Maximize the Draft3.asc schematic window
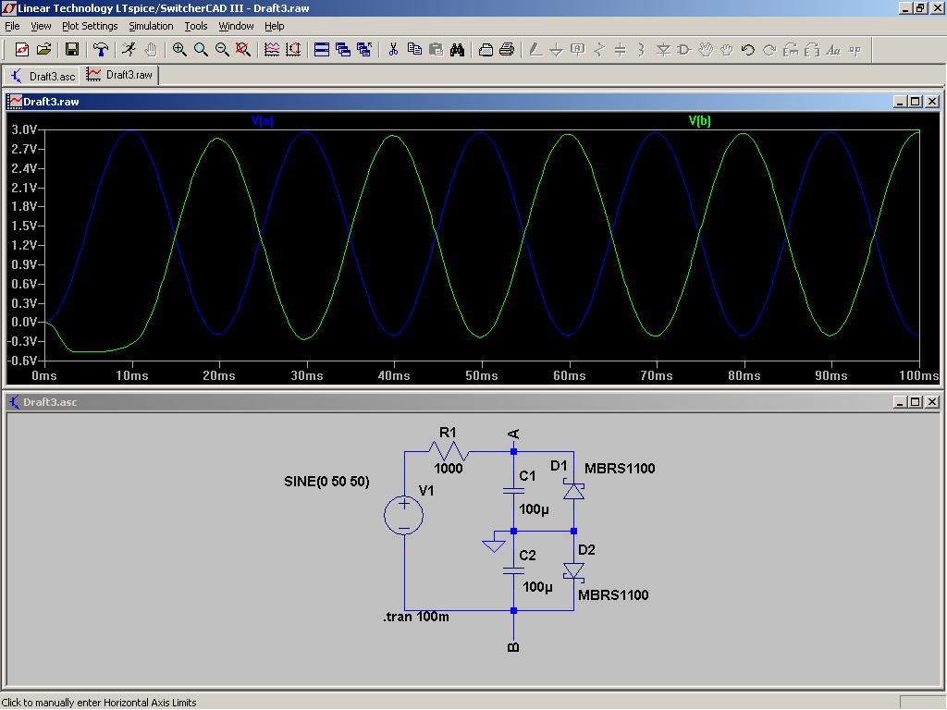 click(915, 402)
